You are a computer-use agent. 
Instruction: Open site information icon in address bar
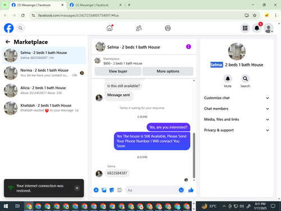coord(33,15)
